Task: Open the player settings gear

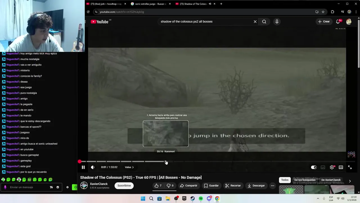Action: click(x=332, y=167)
